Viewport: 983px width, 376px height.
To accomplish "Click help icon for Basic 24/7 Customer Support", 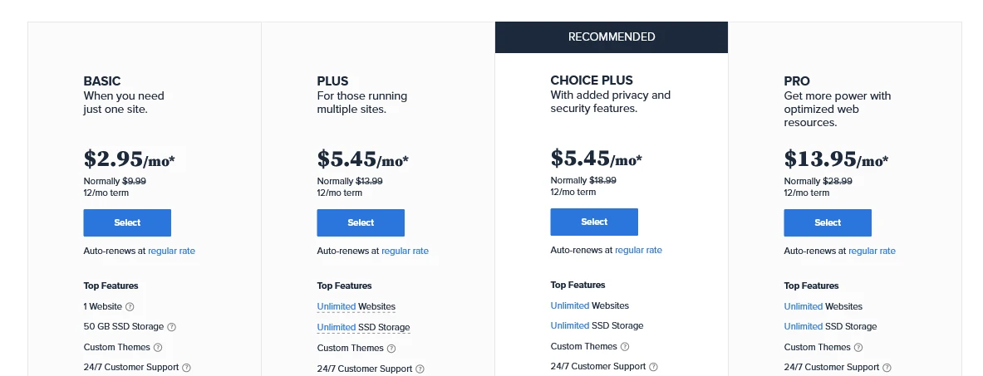I will pyautogui.click(x=186, y=368).
